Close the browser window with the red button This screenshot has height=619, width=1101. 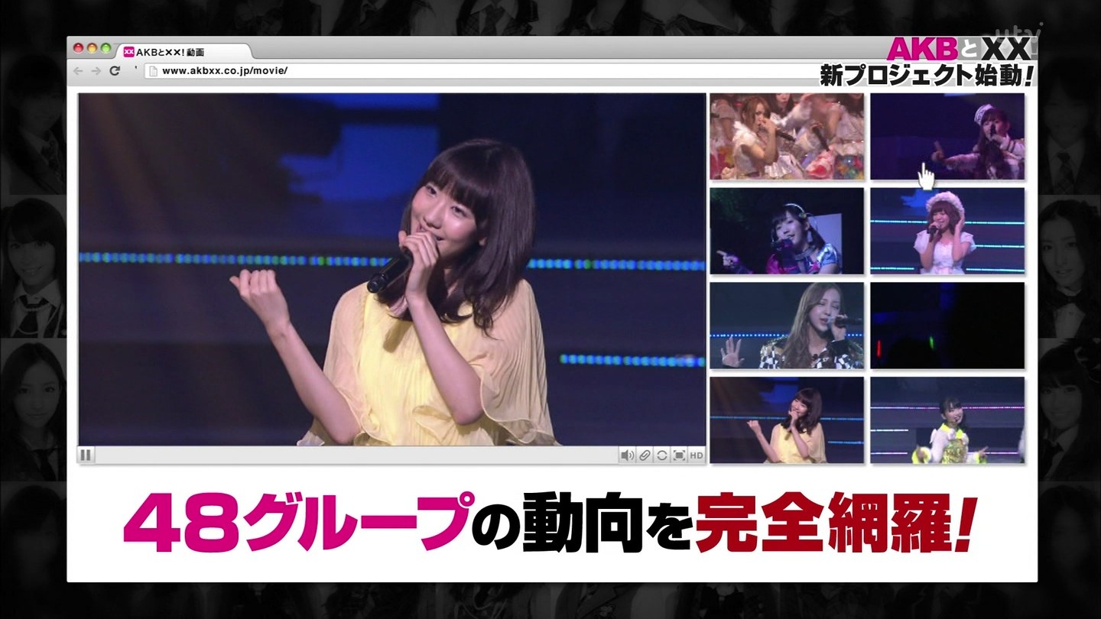78,48
